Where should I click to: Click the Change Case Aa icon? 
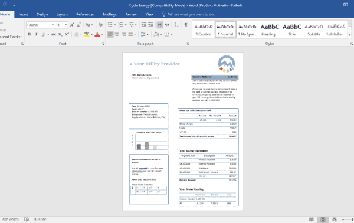click(x=88, y=25)
